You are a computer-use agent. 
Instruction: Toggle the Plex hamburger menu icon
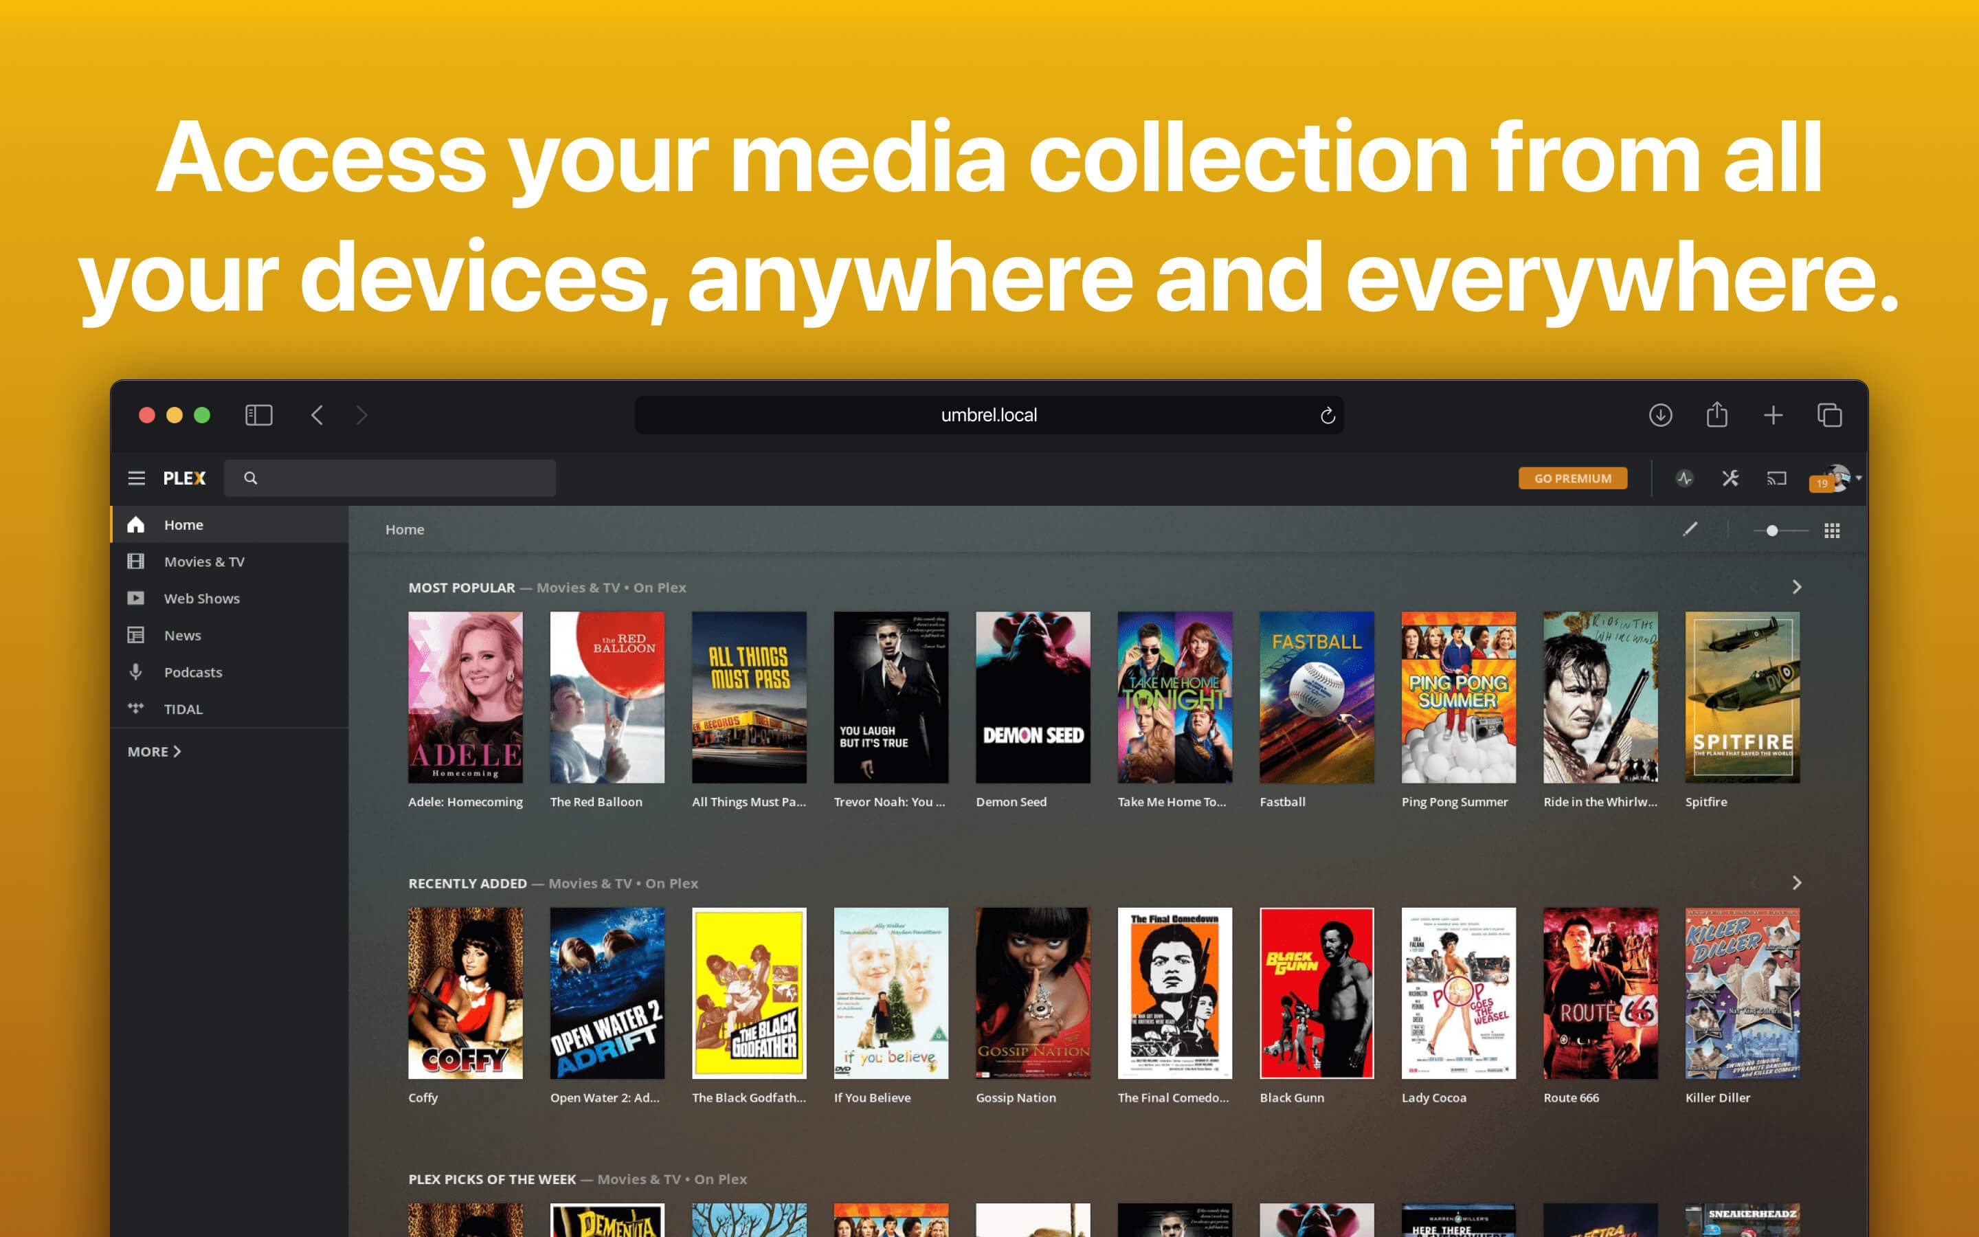135,478
